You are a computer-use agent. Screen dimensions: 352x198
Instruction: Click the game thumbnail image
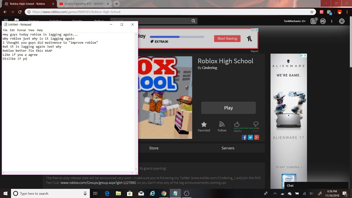165,97
